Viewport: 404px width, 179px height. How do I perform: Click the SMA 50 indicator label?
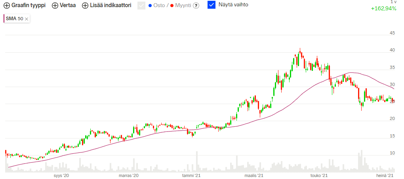(14, 19)
